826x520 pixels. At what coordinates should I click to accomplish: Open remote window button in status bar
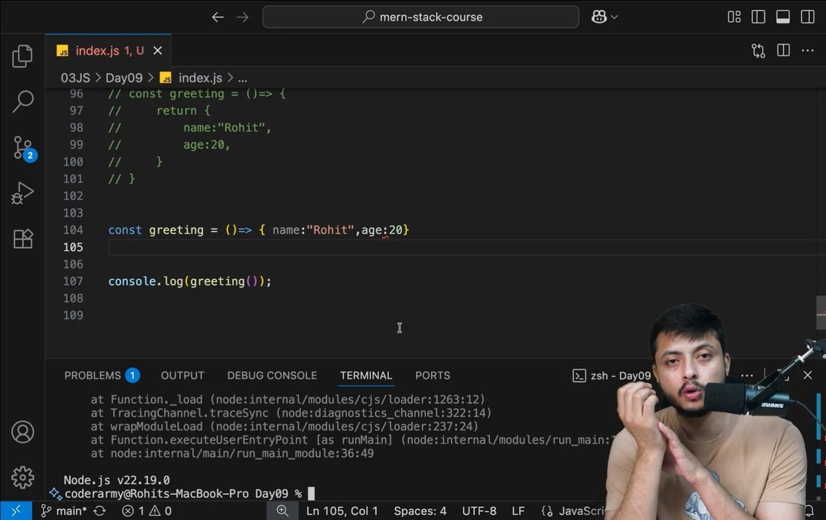[x=16, y=511]
